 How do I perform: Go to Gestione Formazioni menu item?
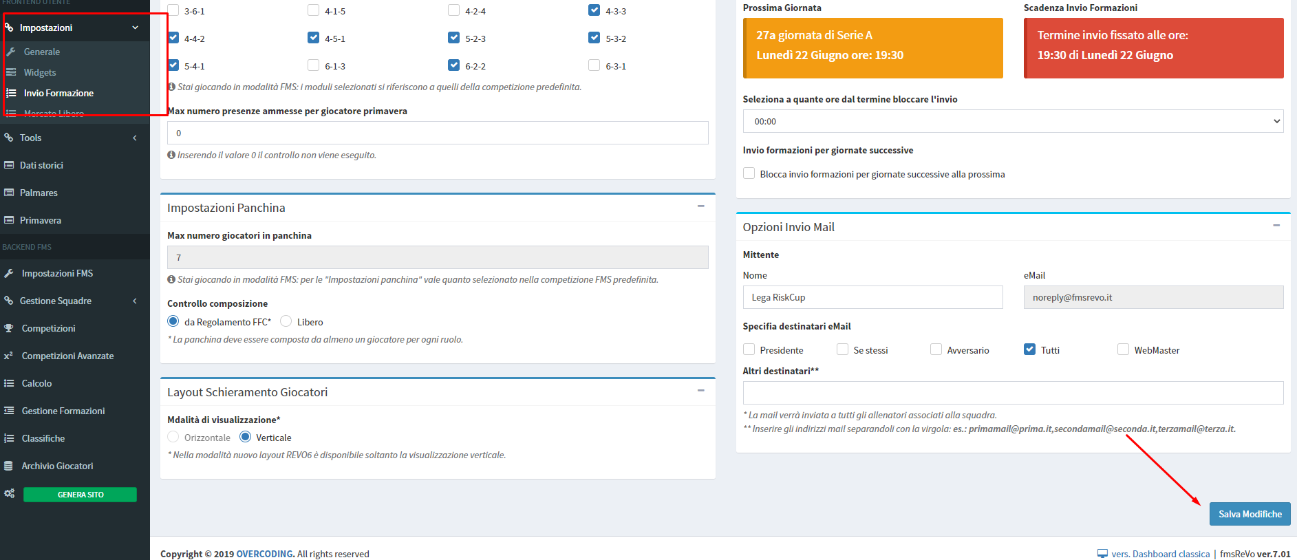point(63,411)
